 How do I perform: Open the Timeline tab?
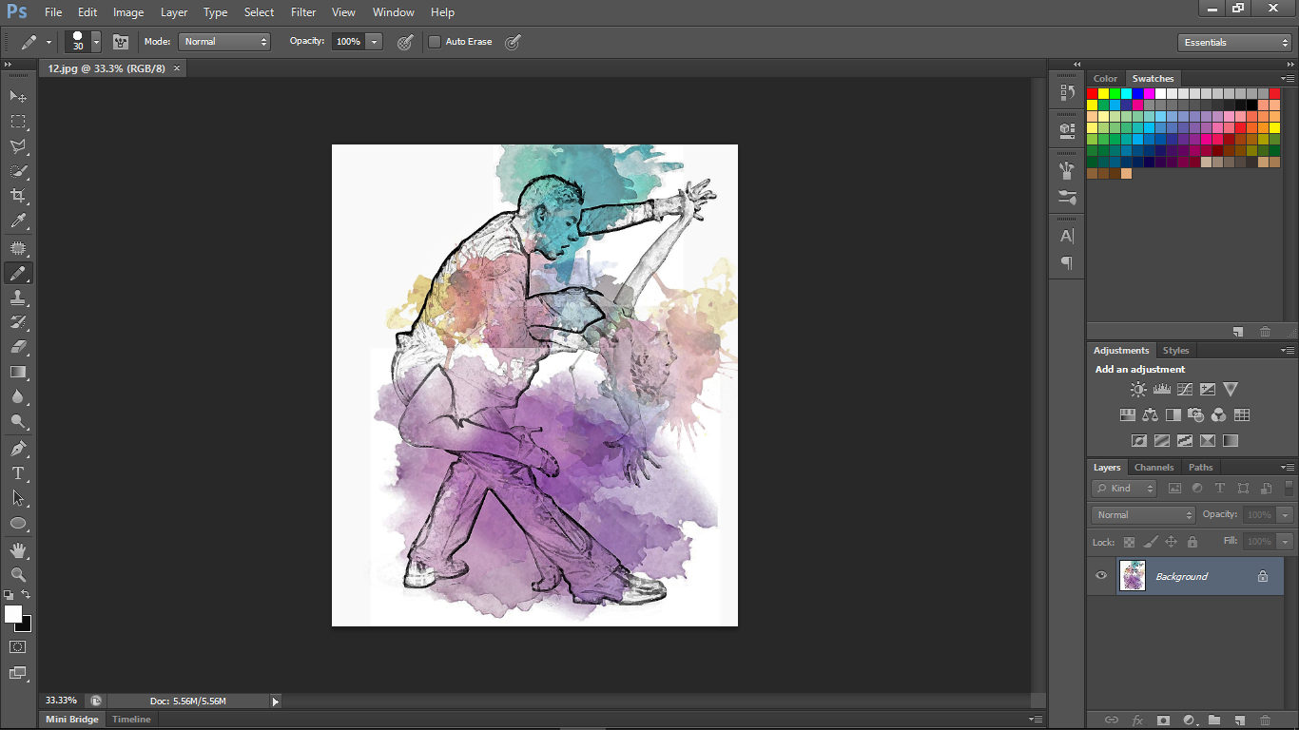[x=131, y=720]
